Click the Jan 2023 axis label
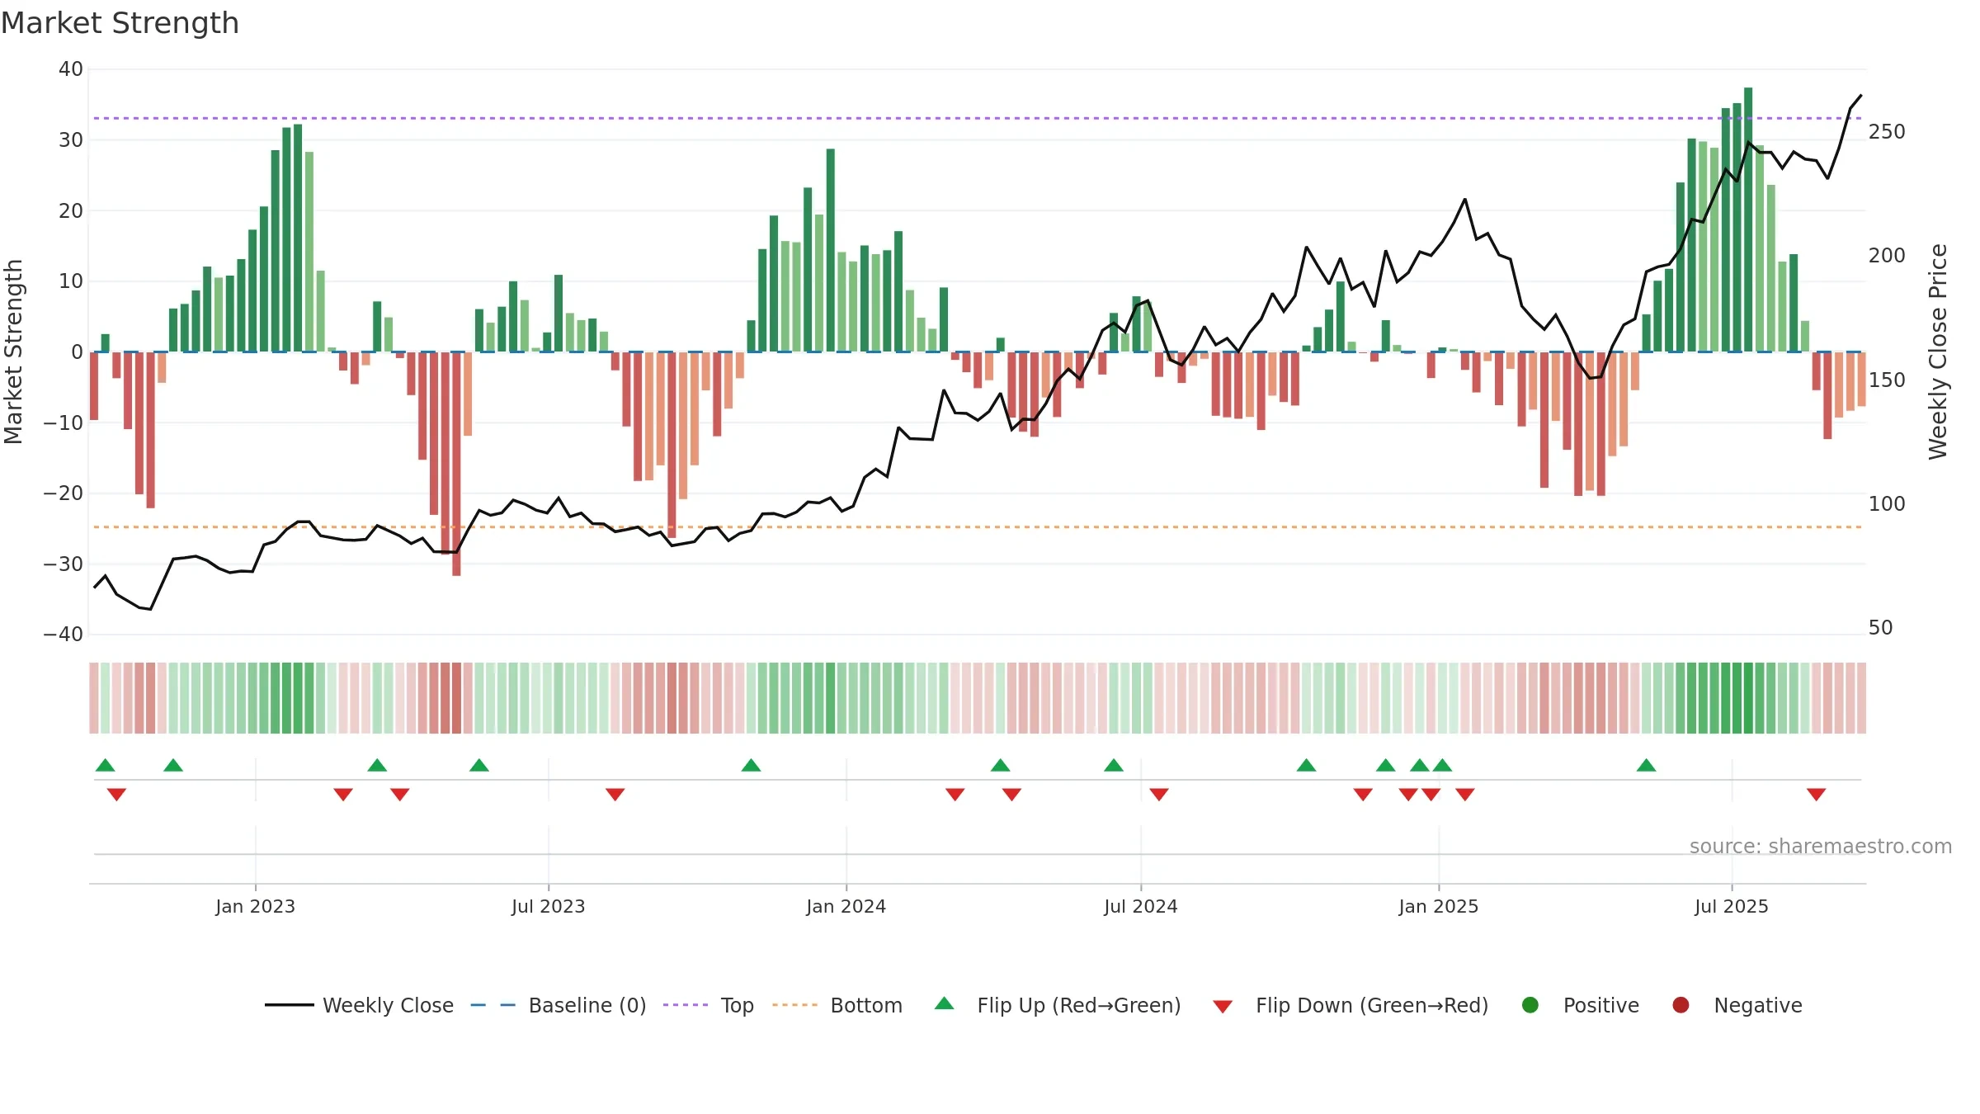Screen dimensions: 1980x1114 [x=256, y=906]
